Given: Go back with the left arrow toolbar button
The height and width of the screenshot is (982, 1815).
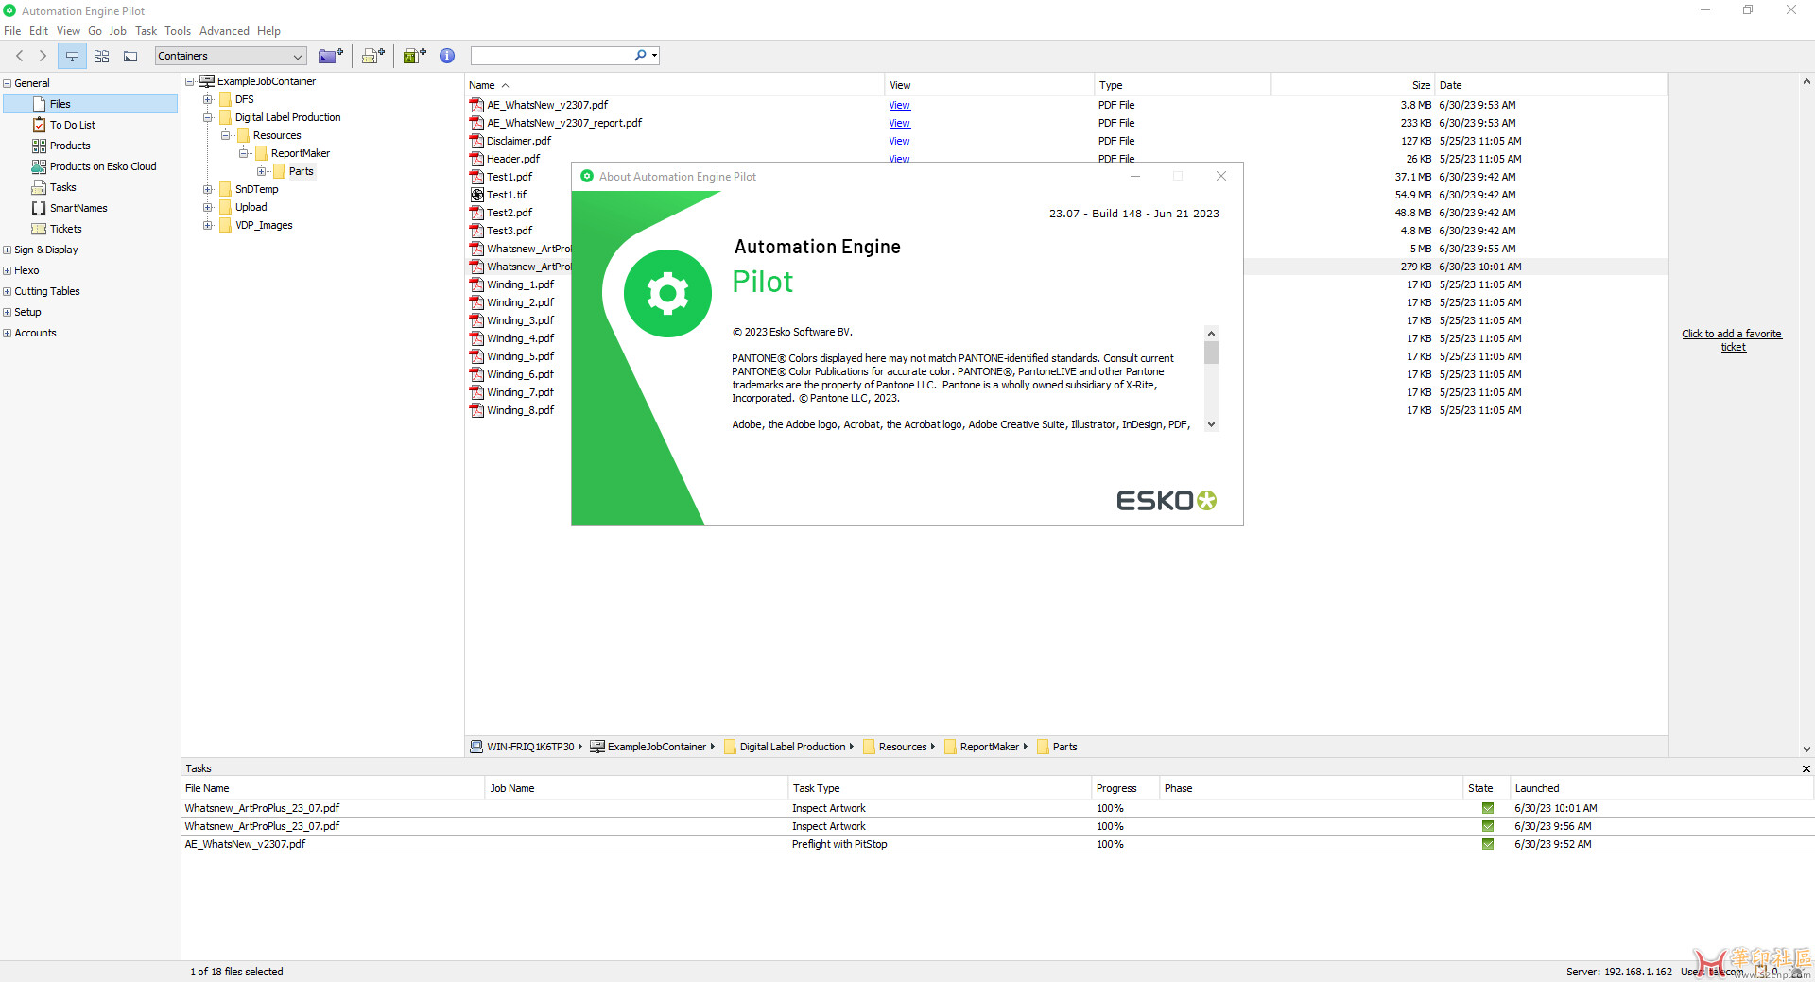Looking at the screenshot, I should coord(19,56).
